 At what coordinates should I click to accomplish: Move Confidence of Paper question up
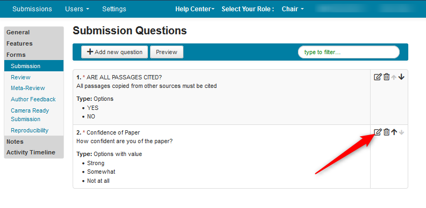point(394,132)
